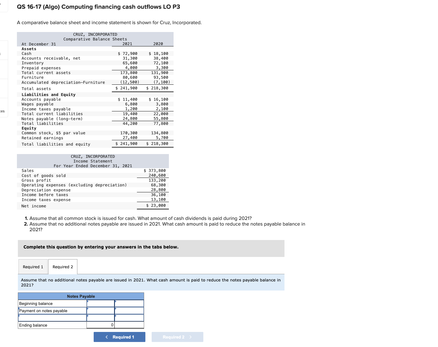The image size is (438, 347).
Task: Click the Beginning balance second amount input cell
Action: (x=129, y=303)
